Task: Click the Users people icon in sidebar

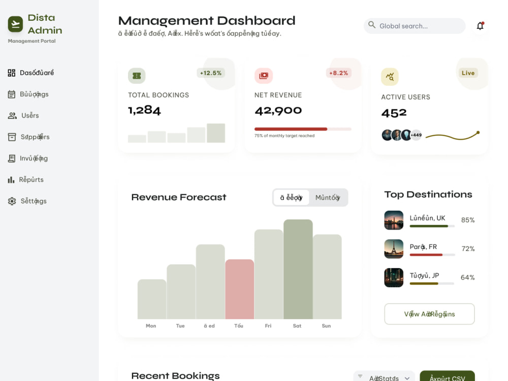Action: tap(12, 116)
